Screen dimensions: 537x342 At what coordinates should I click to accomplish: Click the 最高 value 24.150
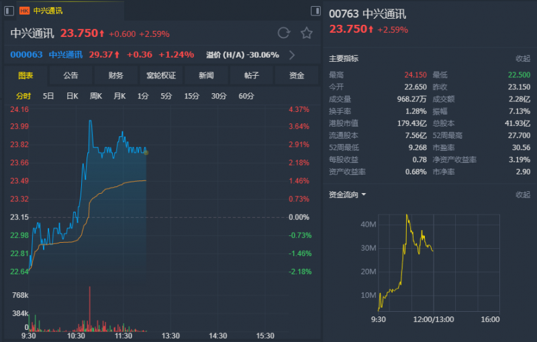tap(416, 75)
